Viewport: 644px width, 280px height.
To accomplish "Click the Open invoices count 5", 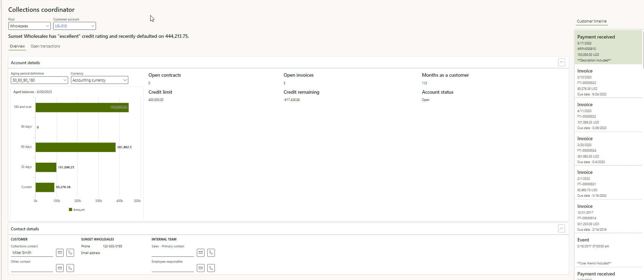I will coord(284,83).
